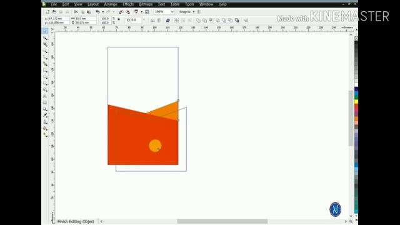Click the scroll left arrow at bottom

coord(101,221)
